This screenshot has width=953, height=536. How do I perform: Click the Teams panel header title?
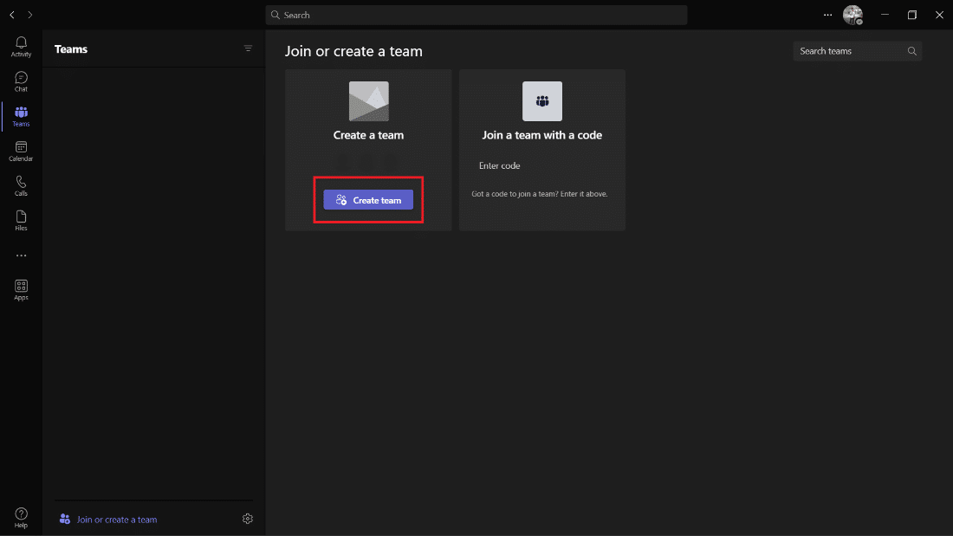coord(71,49)
